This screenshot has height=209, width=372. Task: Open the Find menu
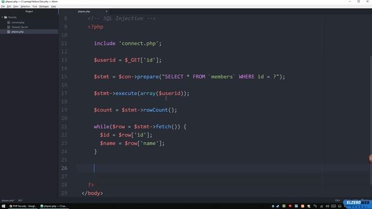click(35, 6)
